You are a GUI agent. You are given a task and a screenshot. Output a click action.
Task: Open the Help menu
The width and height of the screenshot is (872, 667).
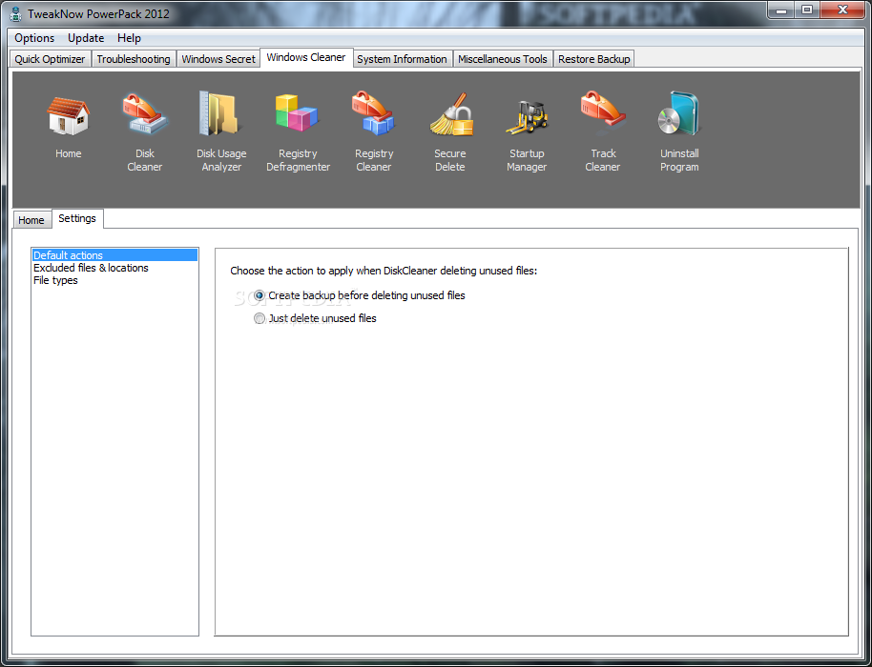click(x=129, y=38)
